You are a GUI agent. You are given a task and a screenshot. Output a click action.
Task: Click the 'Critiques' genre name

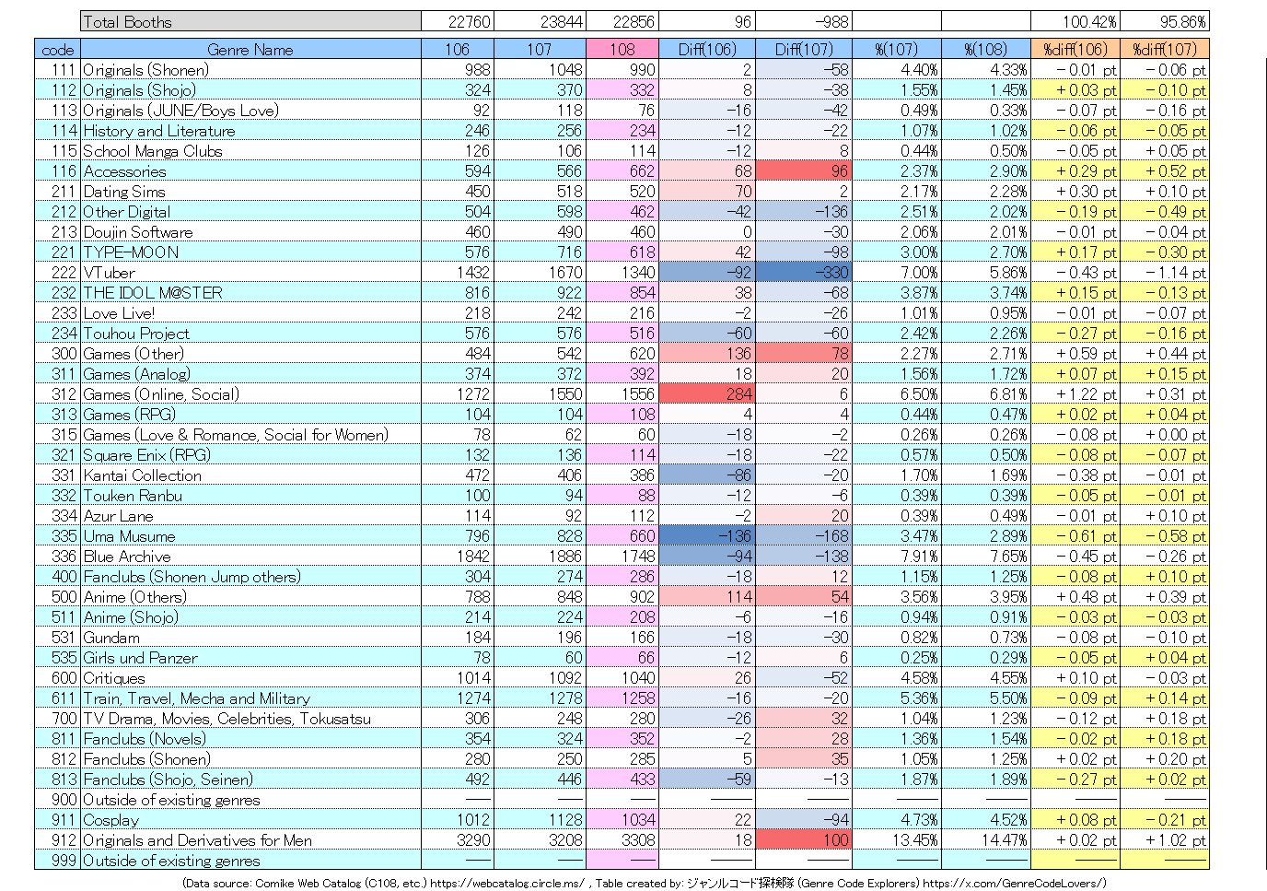[x=114, y=678]
